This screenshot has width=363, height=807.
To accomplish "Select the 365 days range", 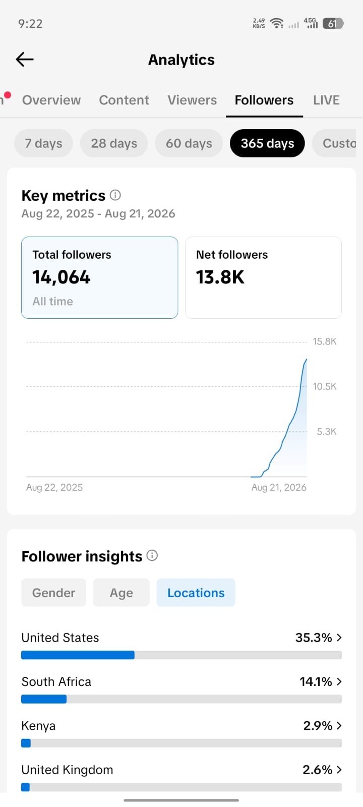I will click(x=267, y=143).
